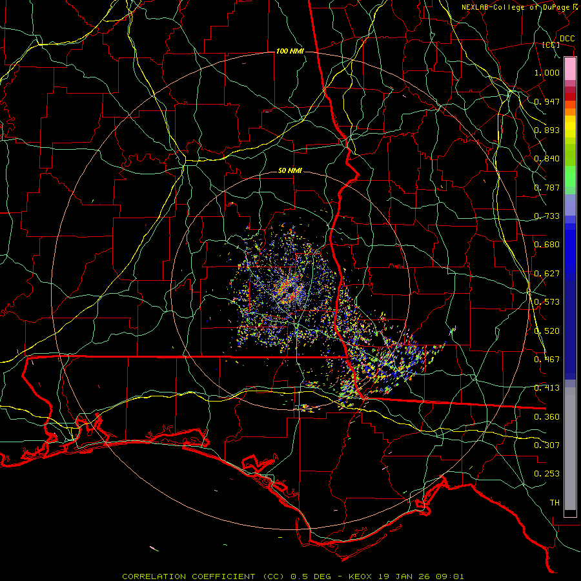
Task: Click the red segment of the color bar
Action: (570, 96)
